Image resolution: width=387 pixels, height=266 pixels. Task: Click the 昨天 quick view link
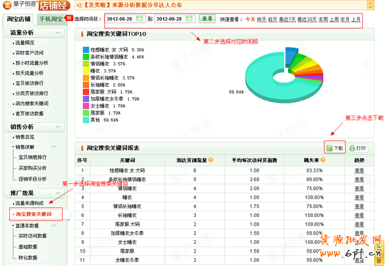click(262, 19)
